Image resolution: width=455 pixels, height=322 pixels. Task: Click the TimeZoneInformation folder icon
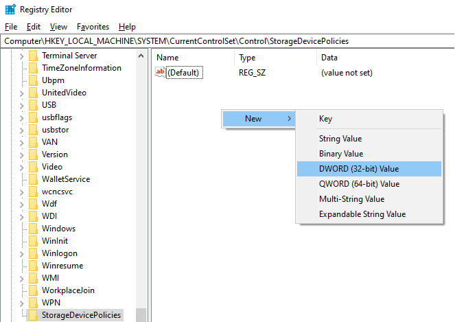click(33, 68)
